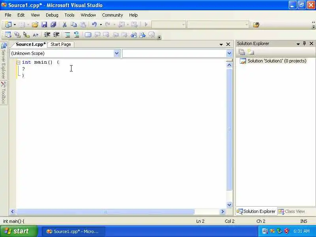This screenshot has height=237, width=316.
Task: Toggle a bookmark on the current line
Action: pyautogui.click(x=88, y=35)
